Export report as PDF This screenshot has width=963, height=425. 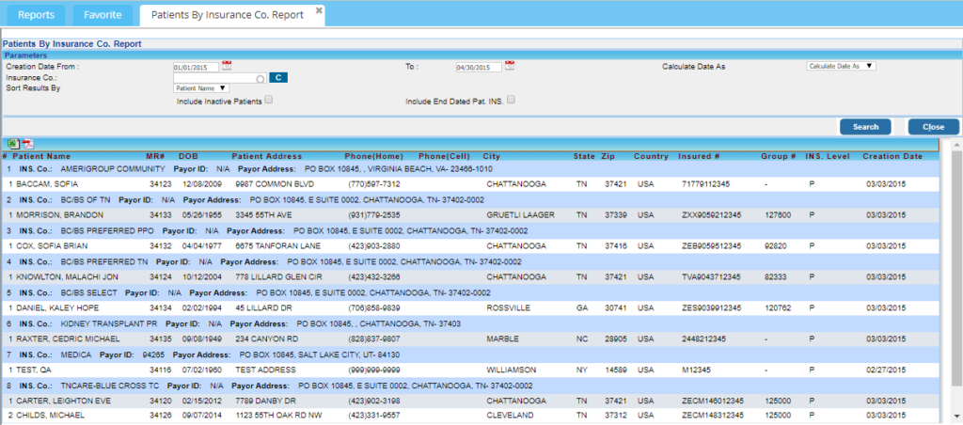(x=27, y=143)
